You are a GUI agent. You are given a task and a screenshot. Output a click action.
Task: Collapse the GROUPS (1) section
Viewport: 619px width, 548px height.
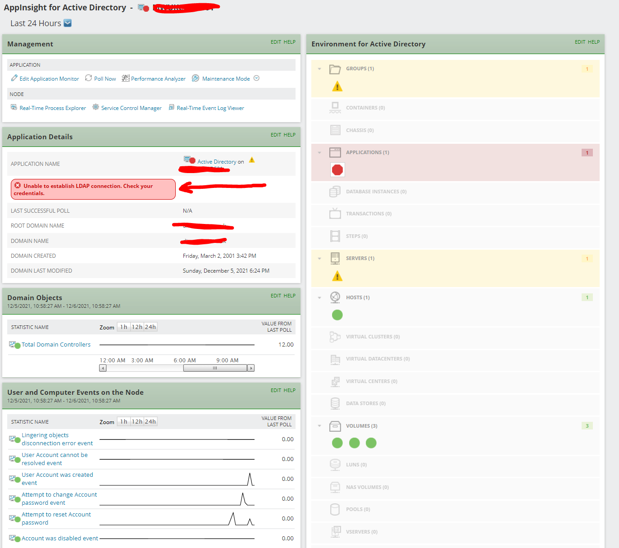point(319,69)
